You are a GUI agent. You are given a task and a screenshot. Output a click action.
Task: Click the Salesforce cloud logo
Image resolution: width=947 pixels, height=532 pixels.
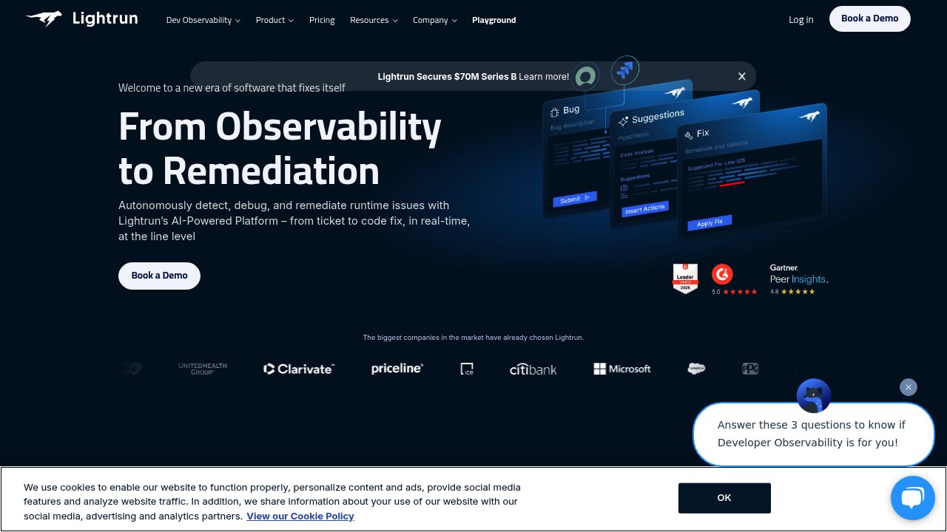[696, 369]
